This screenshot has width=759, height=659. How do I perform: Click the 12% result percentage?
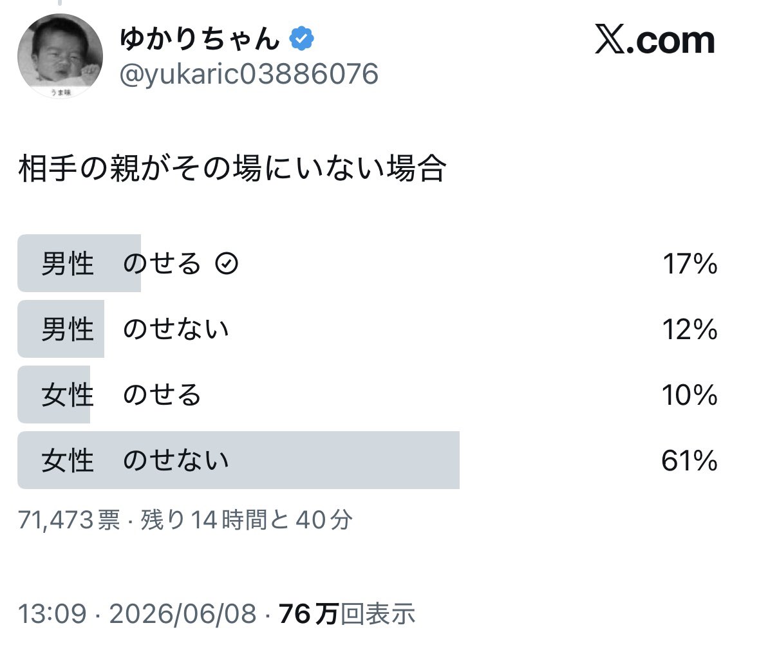click(x=689, y=329)
